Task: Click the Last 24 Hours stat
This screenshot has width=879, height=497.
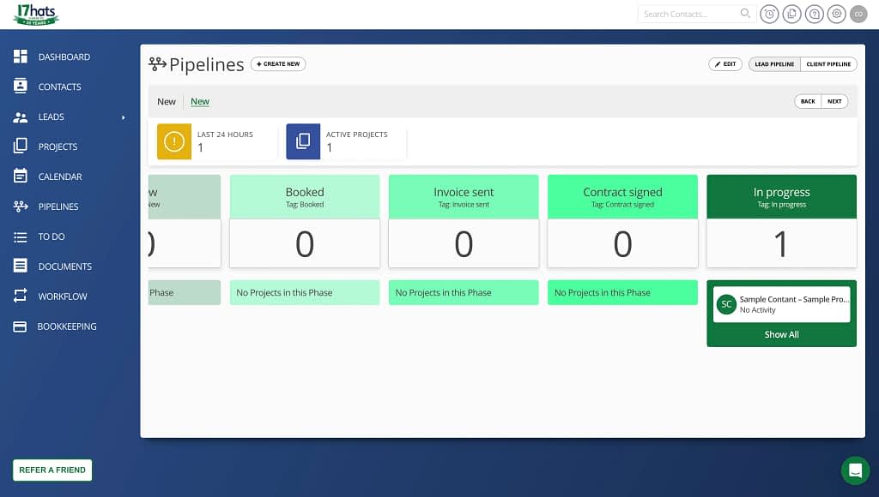Action: coord(216,141)
